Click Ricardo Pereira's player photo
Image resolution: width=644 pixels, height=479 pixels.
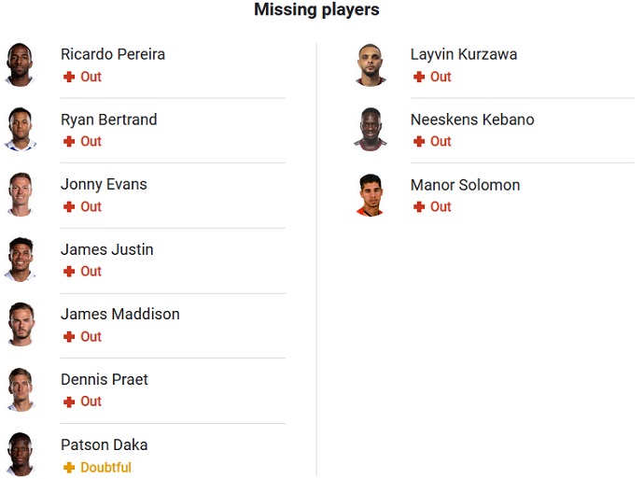pos(20,64)
